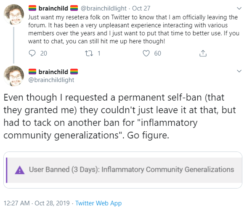Open brainchild display name in second tweet
Image resolution: width=247 pixels, height=210 pixels.
pos(53,72)
